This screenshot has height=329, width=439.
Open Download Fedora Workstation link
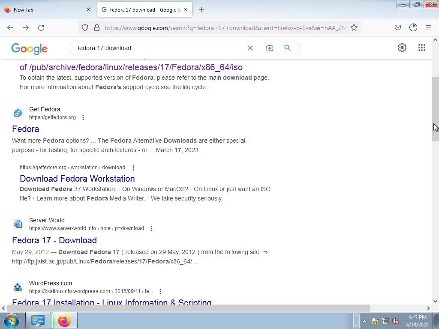[77, 179]
